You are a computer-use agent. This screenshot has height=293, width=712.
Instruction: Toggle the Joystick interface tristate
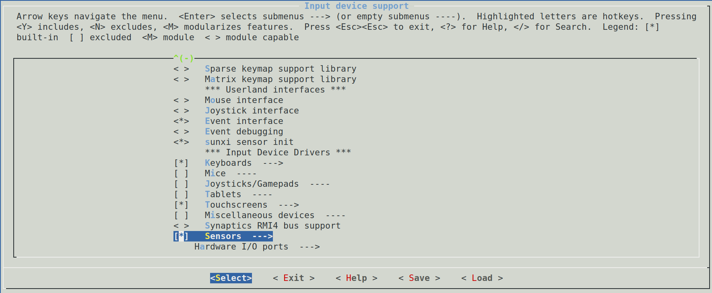(181, 111)
